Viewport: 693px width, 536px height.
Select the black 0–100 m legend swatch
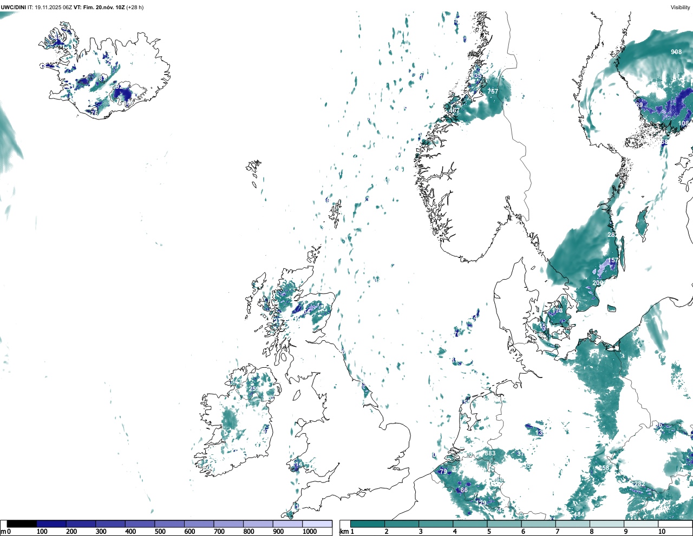[22, 524]
